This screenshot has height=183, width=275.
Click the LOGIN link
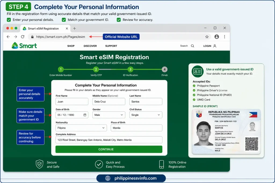tap(210, 46)
